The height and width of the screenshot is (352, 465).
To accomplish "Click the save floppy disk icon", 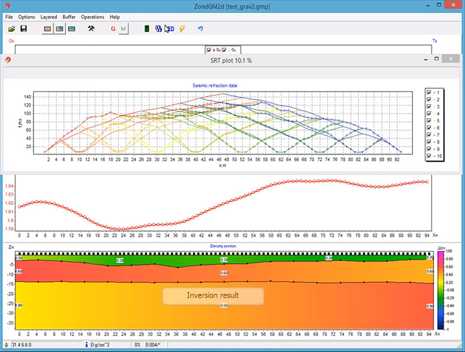I will 24,29.
